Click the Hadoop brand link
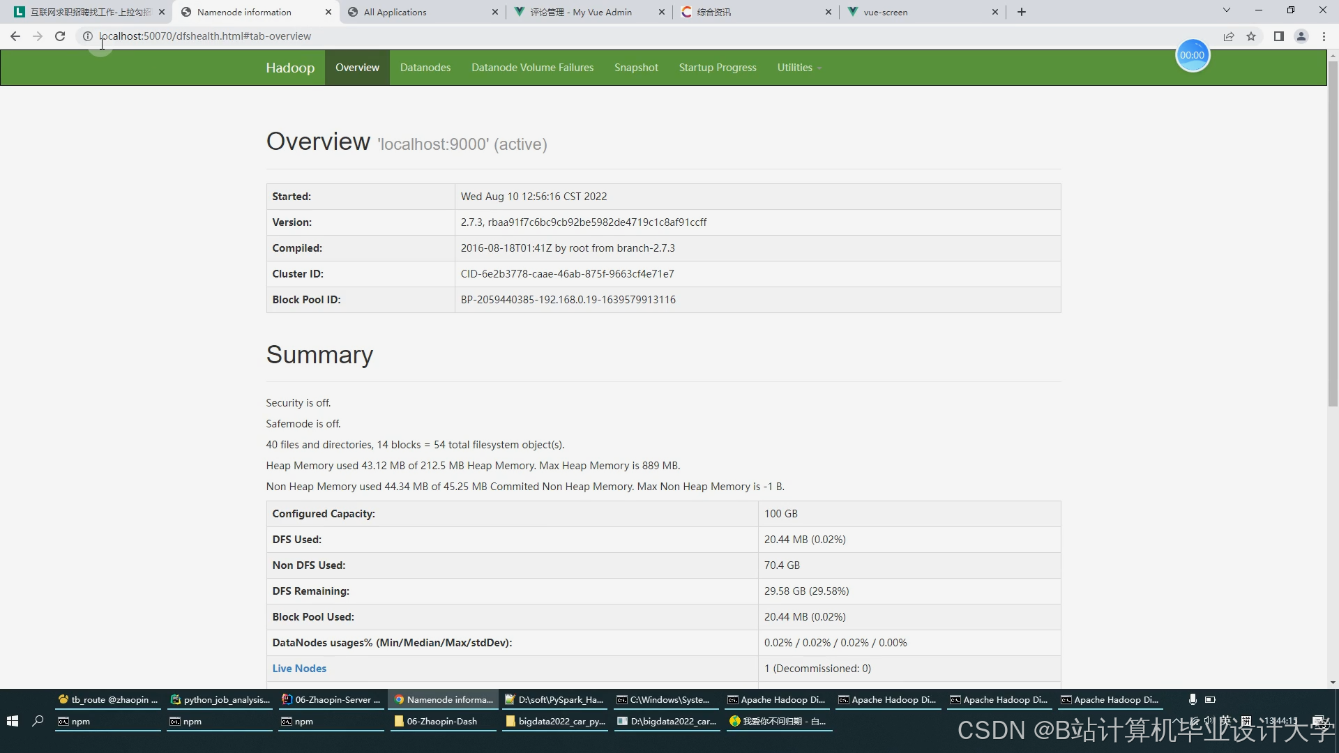The image size is (1339, 753). (290, 68)
